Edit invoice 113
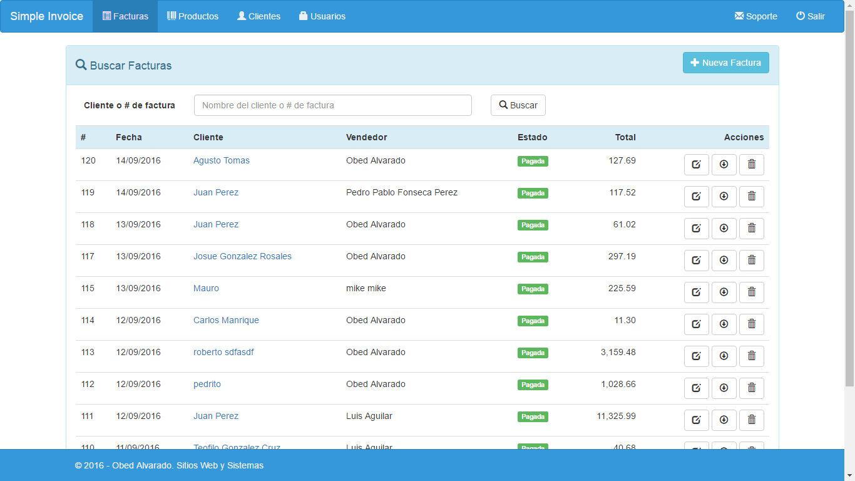The image size is (855, 481). click(x=696, y=356)
